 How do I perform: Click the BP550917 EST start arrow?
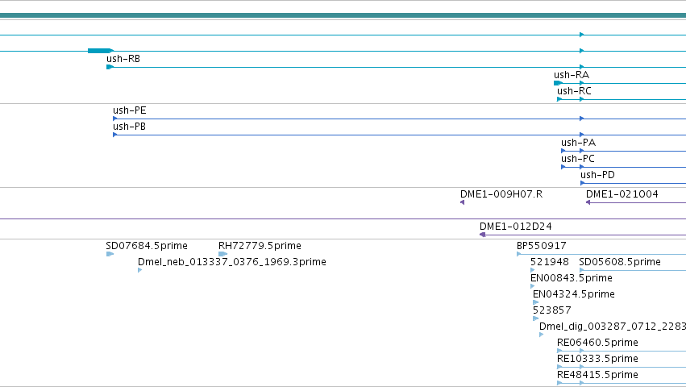coord(519,254)
